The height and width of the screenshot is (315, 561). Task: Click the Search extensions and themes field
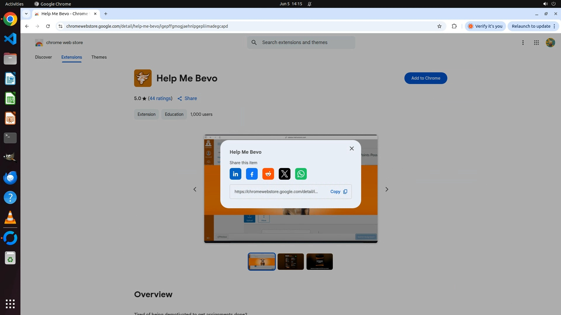point(301,43)
